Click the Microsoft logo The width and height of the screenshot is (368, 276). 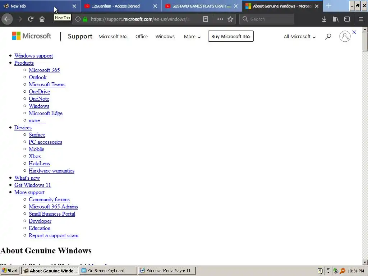(x=32, y=36)
